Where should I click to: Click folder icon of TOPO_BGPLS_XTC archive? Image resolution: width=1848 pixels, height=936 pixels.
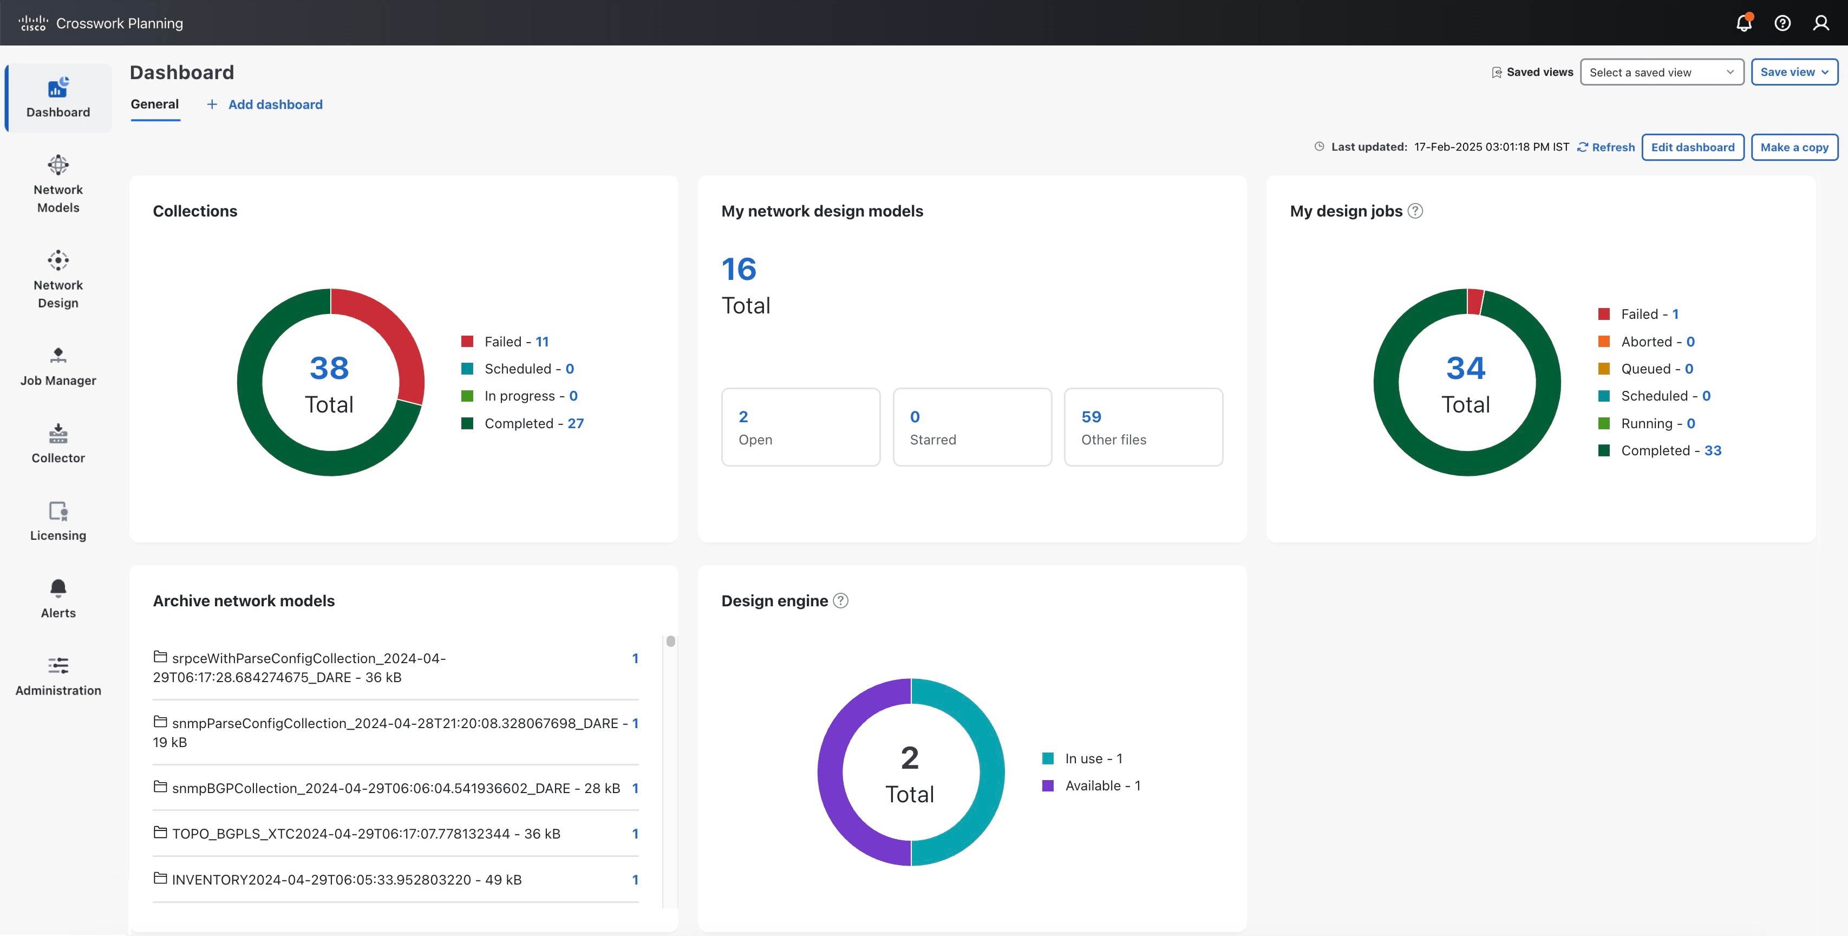point(160,832)
